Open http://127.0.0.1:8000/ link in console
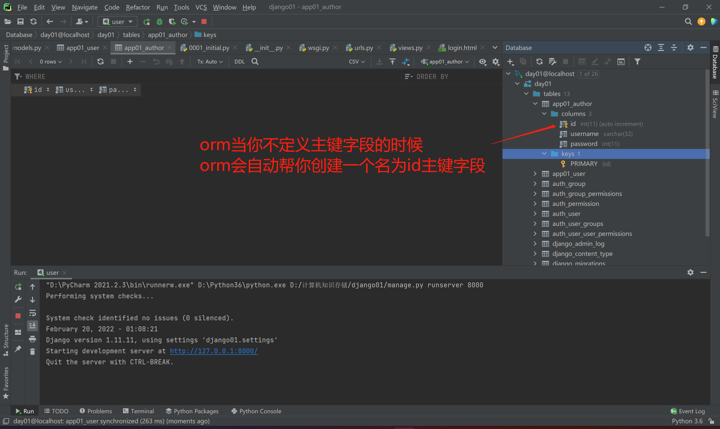The image size is (720, 429). pyautogui.click(x=214, y=351)
